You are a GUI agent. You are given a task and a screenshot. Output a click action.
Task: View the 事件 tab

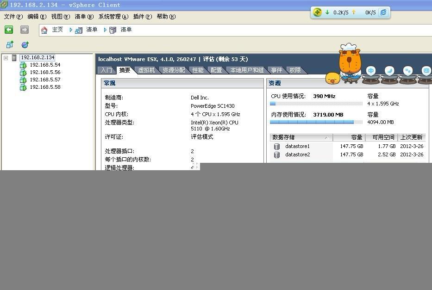coord(276,70)
